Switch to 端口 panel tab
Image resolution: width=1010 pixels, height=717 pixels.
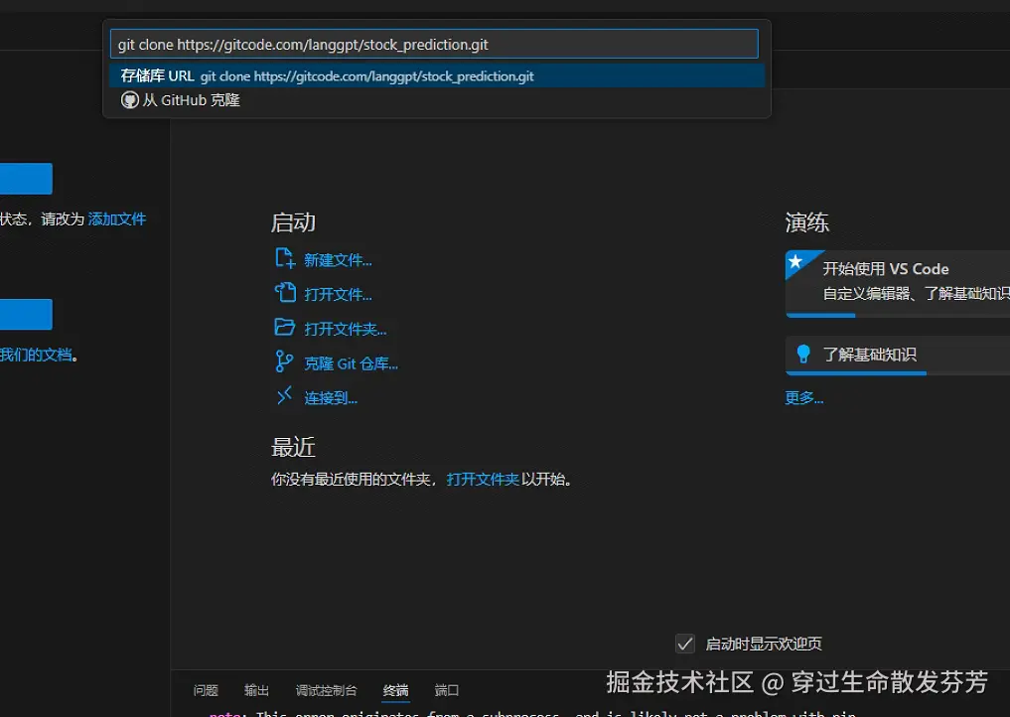(x=446, y=690)
